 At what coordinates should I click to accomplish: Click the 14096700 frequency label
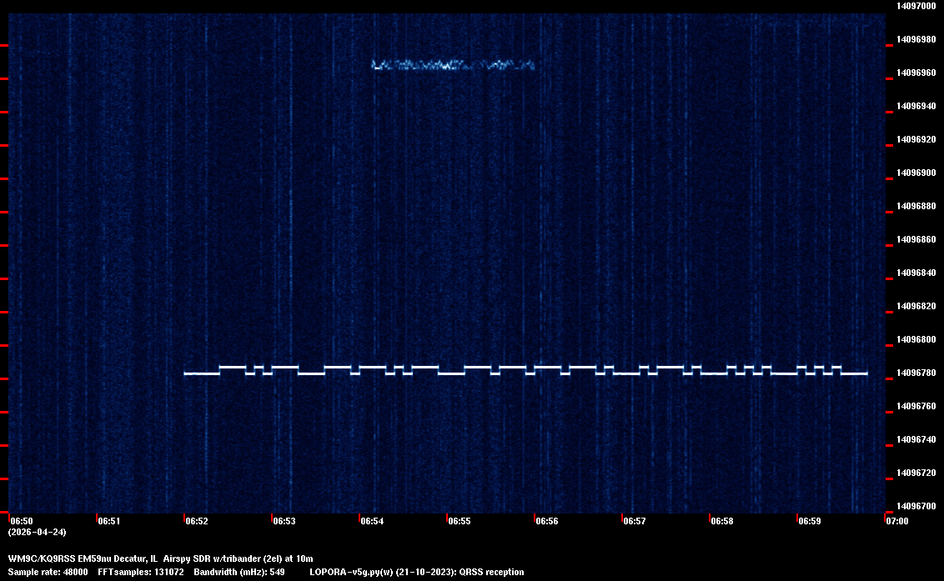coord(916,506)
